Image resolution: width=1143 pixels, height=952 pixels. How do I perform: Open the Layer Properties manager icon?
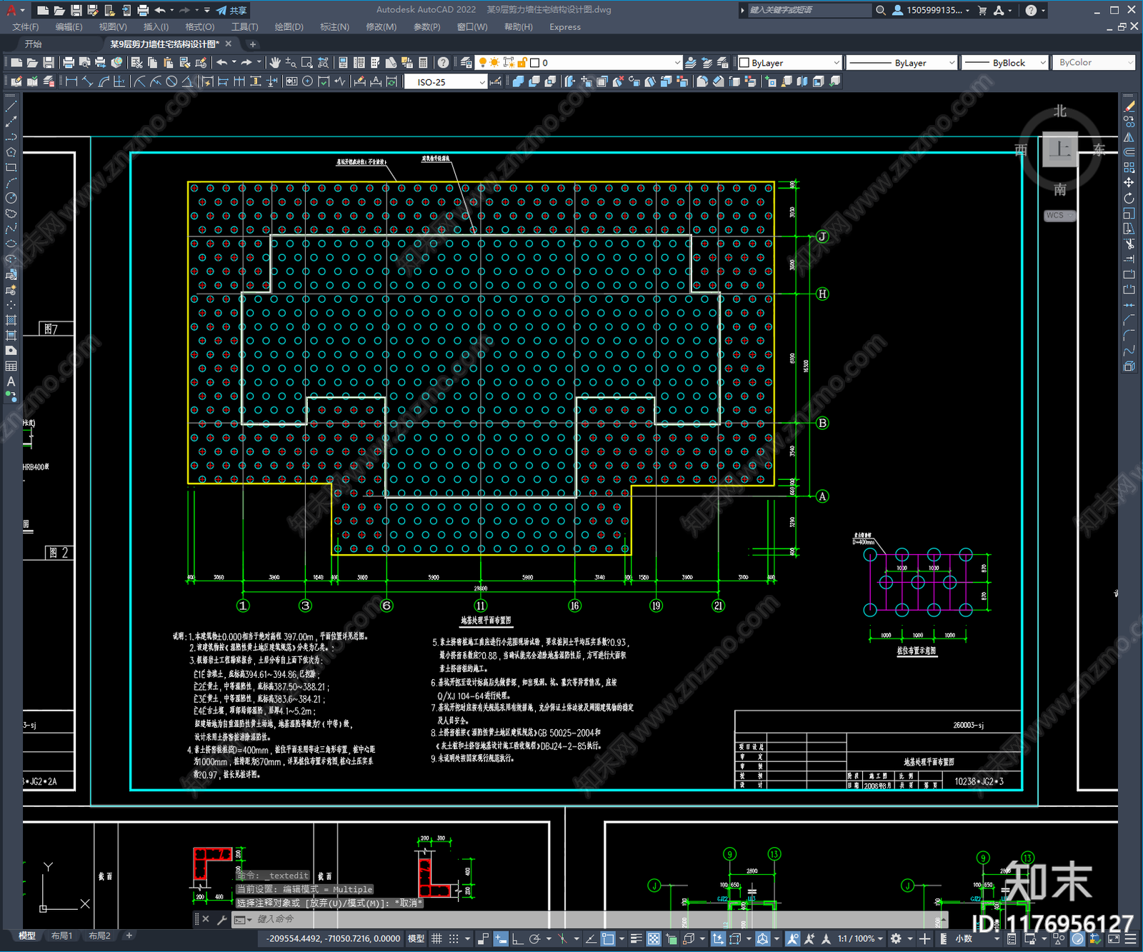tap(466, 63)
